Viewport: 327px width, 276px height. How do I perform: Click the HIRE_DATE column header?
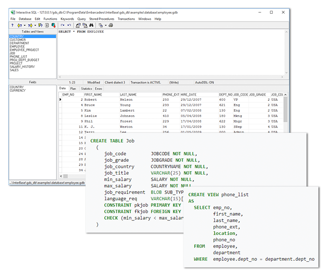pos(189,95)
